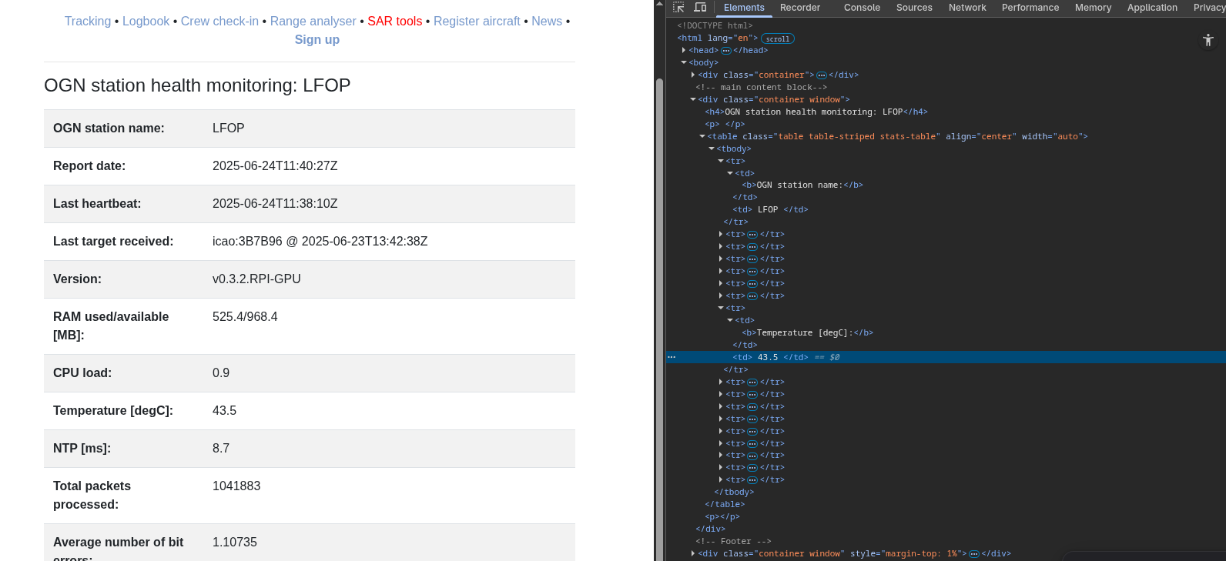Viewport: 1226px width, 561px height.
Task: Click the page vertical scrollbar thumb
Action: [x=659, y=308]
